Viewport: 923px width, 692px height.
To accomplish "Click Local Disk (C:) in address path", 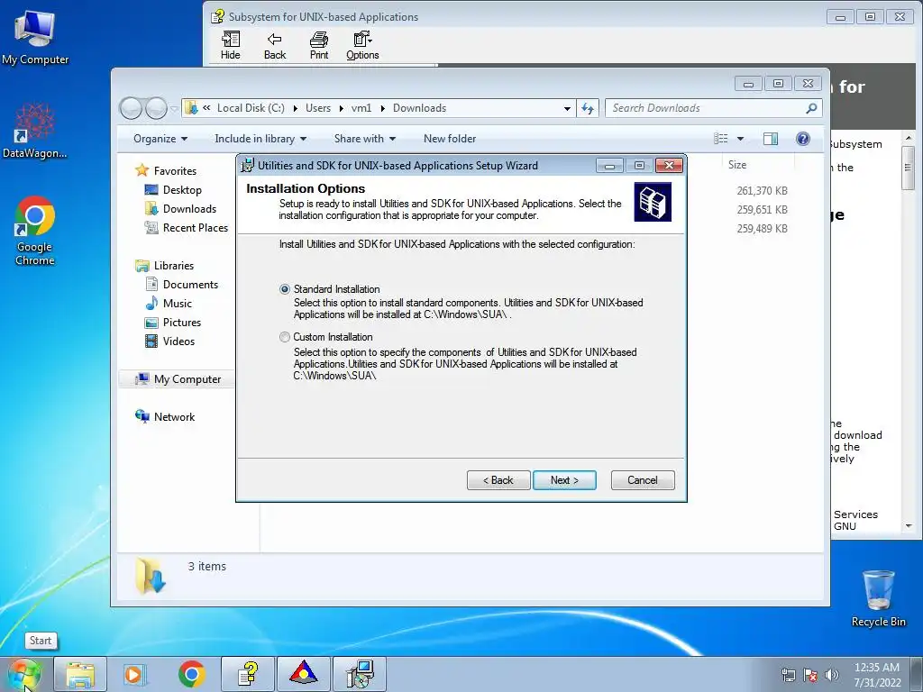I will click(x=251, y=108).
